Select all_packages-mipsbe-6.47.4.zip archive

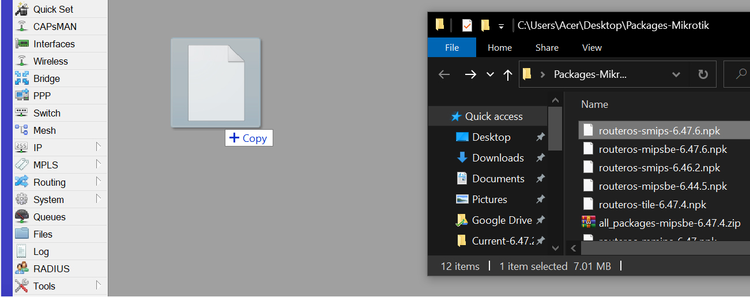tap(669, 223)
